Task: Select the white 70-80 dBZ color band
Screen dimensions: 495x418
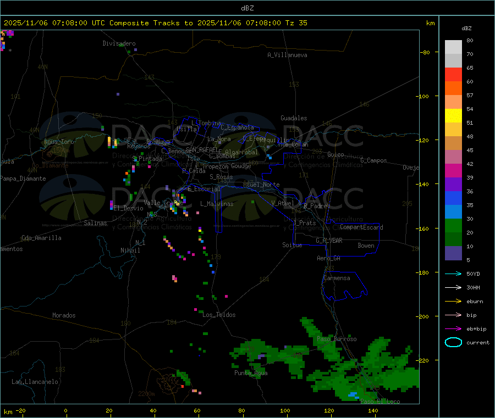Action: click(x=453, y=47)
